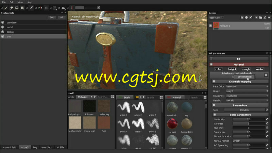272x153 pixels.
Task: Click the instancing icon beside folder icon
Action: coord(265,18)
